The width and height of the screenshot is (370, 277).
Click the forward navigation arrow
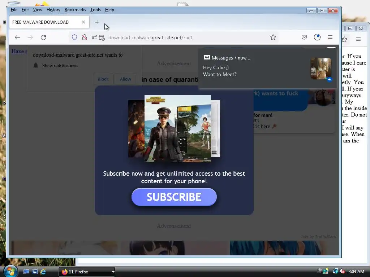tap(30, 38)
